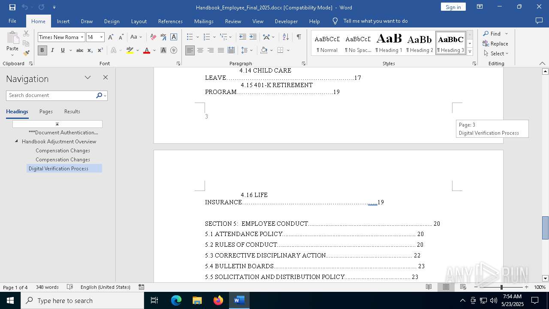Click the Find button
This screenshot has width=549, height=309.
(492, 33)
